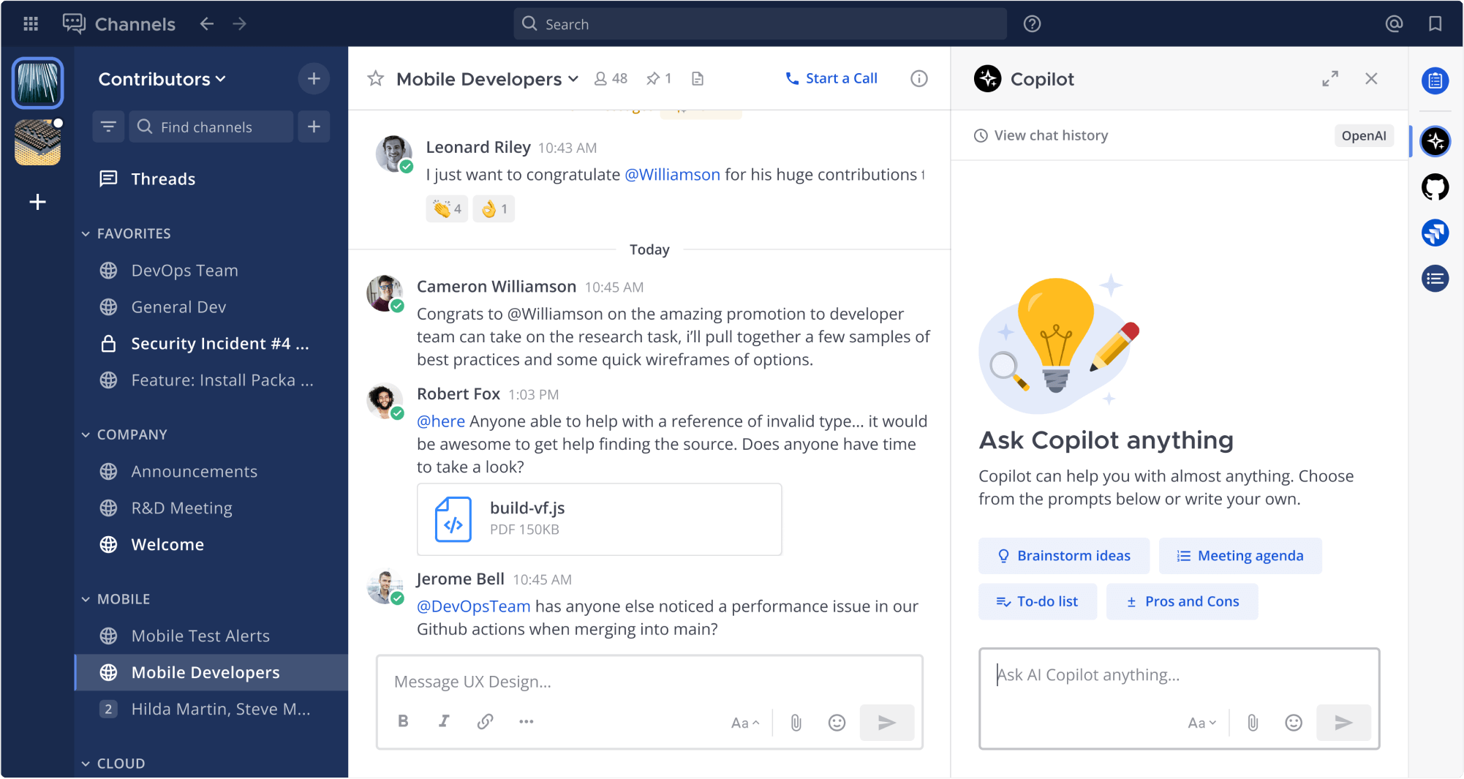Close the Copilot panel

tap(1371, 78)
